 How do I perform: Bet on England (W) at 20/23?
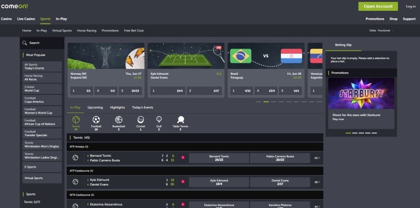tap(130, 91)
